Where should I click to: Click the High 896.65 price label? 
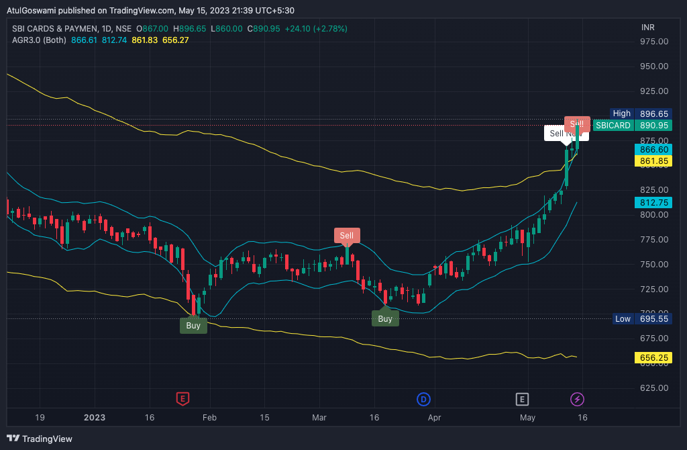(640, 114)
